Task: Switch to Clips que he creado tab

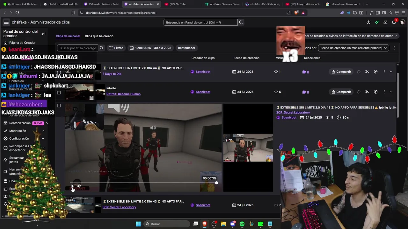Action: pos(99,36)
